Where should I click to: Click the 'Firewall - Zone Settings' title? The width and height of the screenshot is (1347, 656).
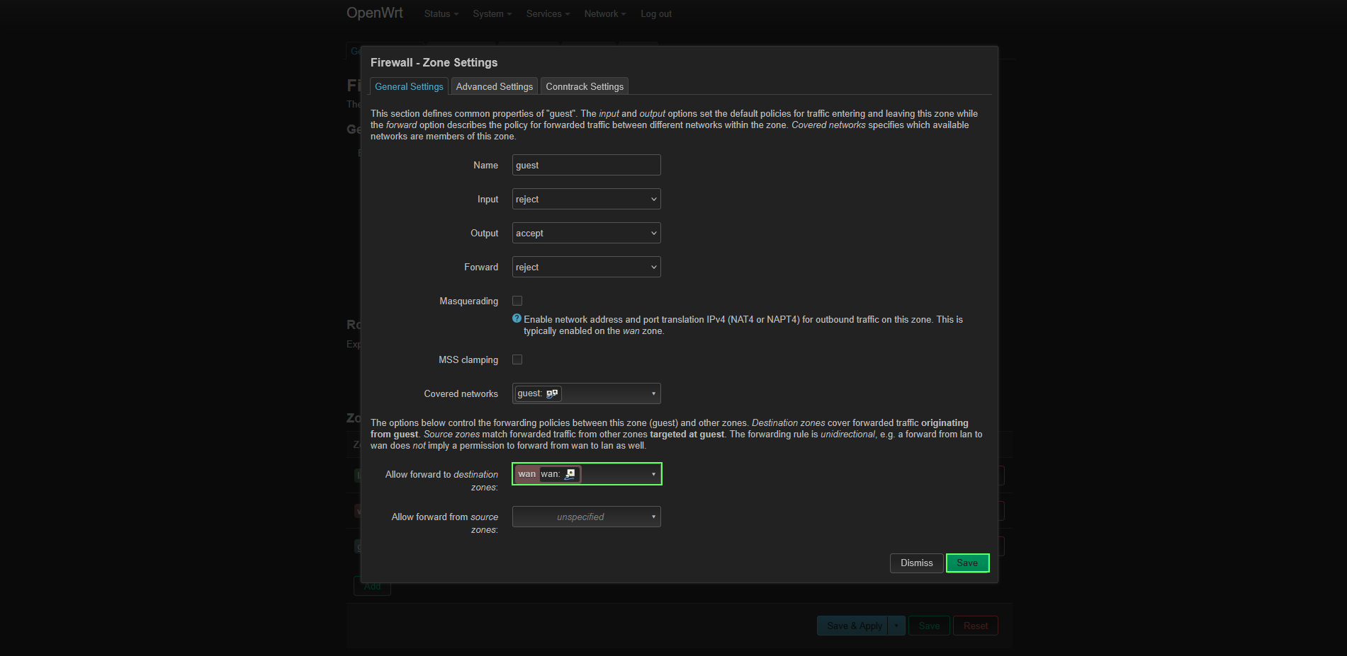coord(434,62)
